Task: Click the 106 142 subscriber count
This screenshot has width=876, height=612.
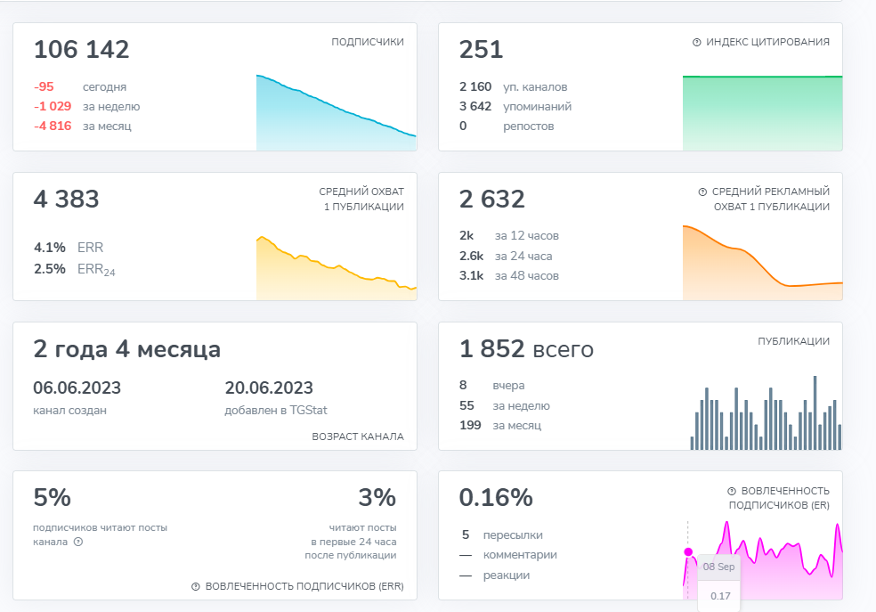Action: [x=81, y=50]
